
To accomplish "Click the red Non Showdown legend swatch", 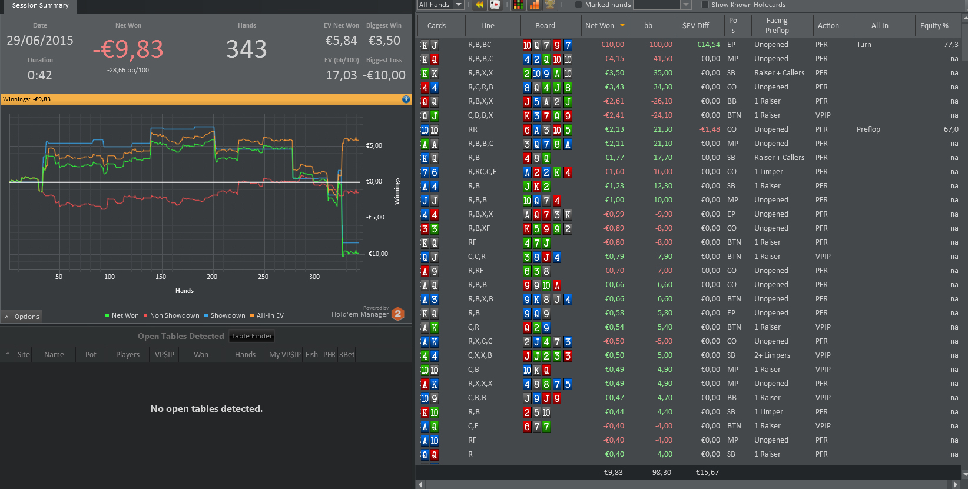I will (145, 315).
